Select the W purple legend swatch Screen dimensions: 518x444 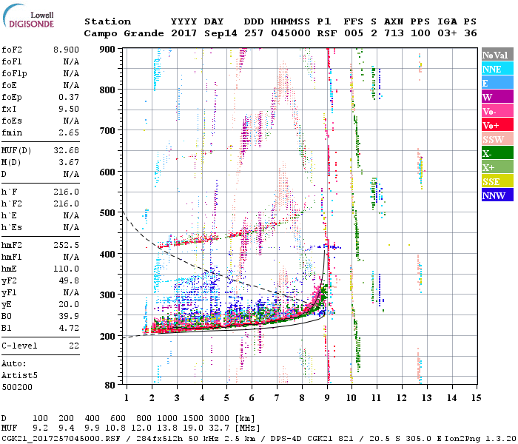(x=497, y=97)
